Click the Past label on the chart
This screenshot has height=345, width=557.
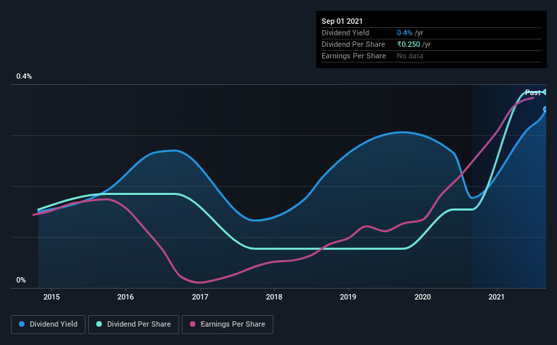point(533,92)
